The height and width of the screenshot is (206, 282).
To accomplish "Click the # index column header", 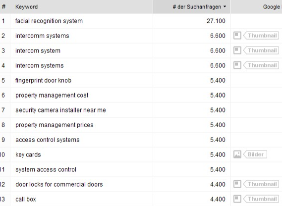I will [x=3, y=7].
